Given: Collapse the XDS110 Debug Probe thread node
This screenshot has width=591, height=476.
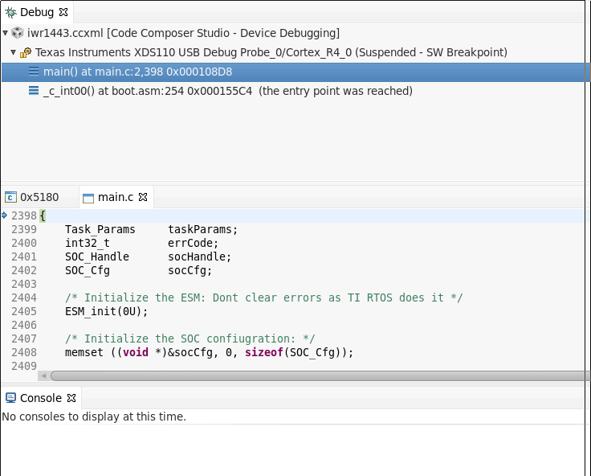Looking at the screenshot, I should click(14, 52).
